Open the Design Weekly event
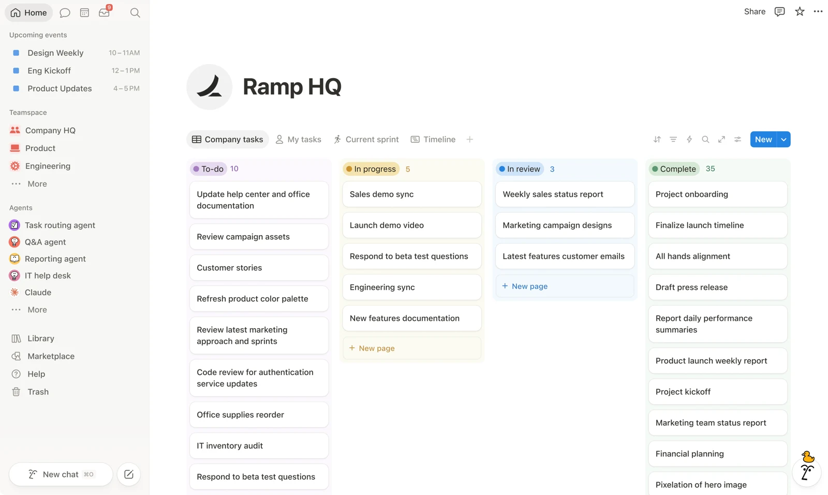Viewport: 828px width, 495px height. click(x=75, y=53)
